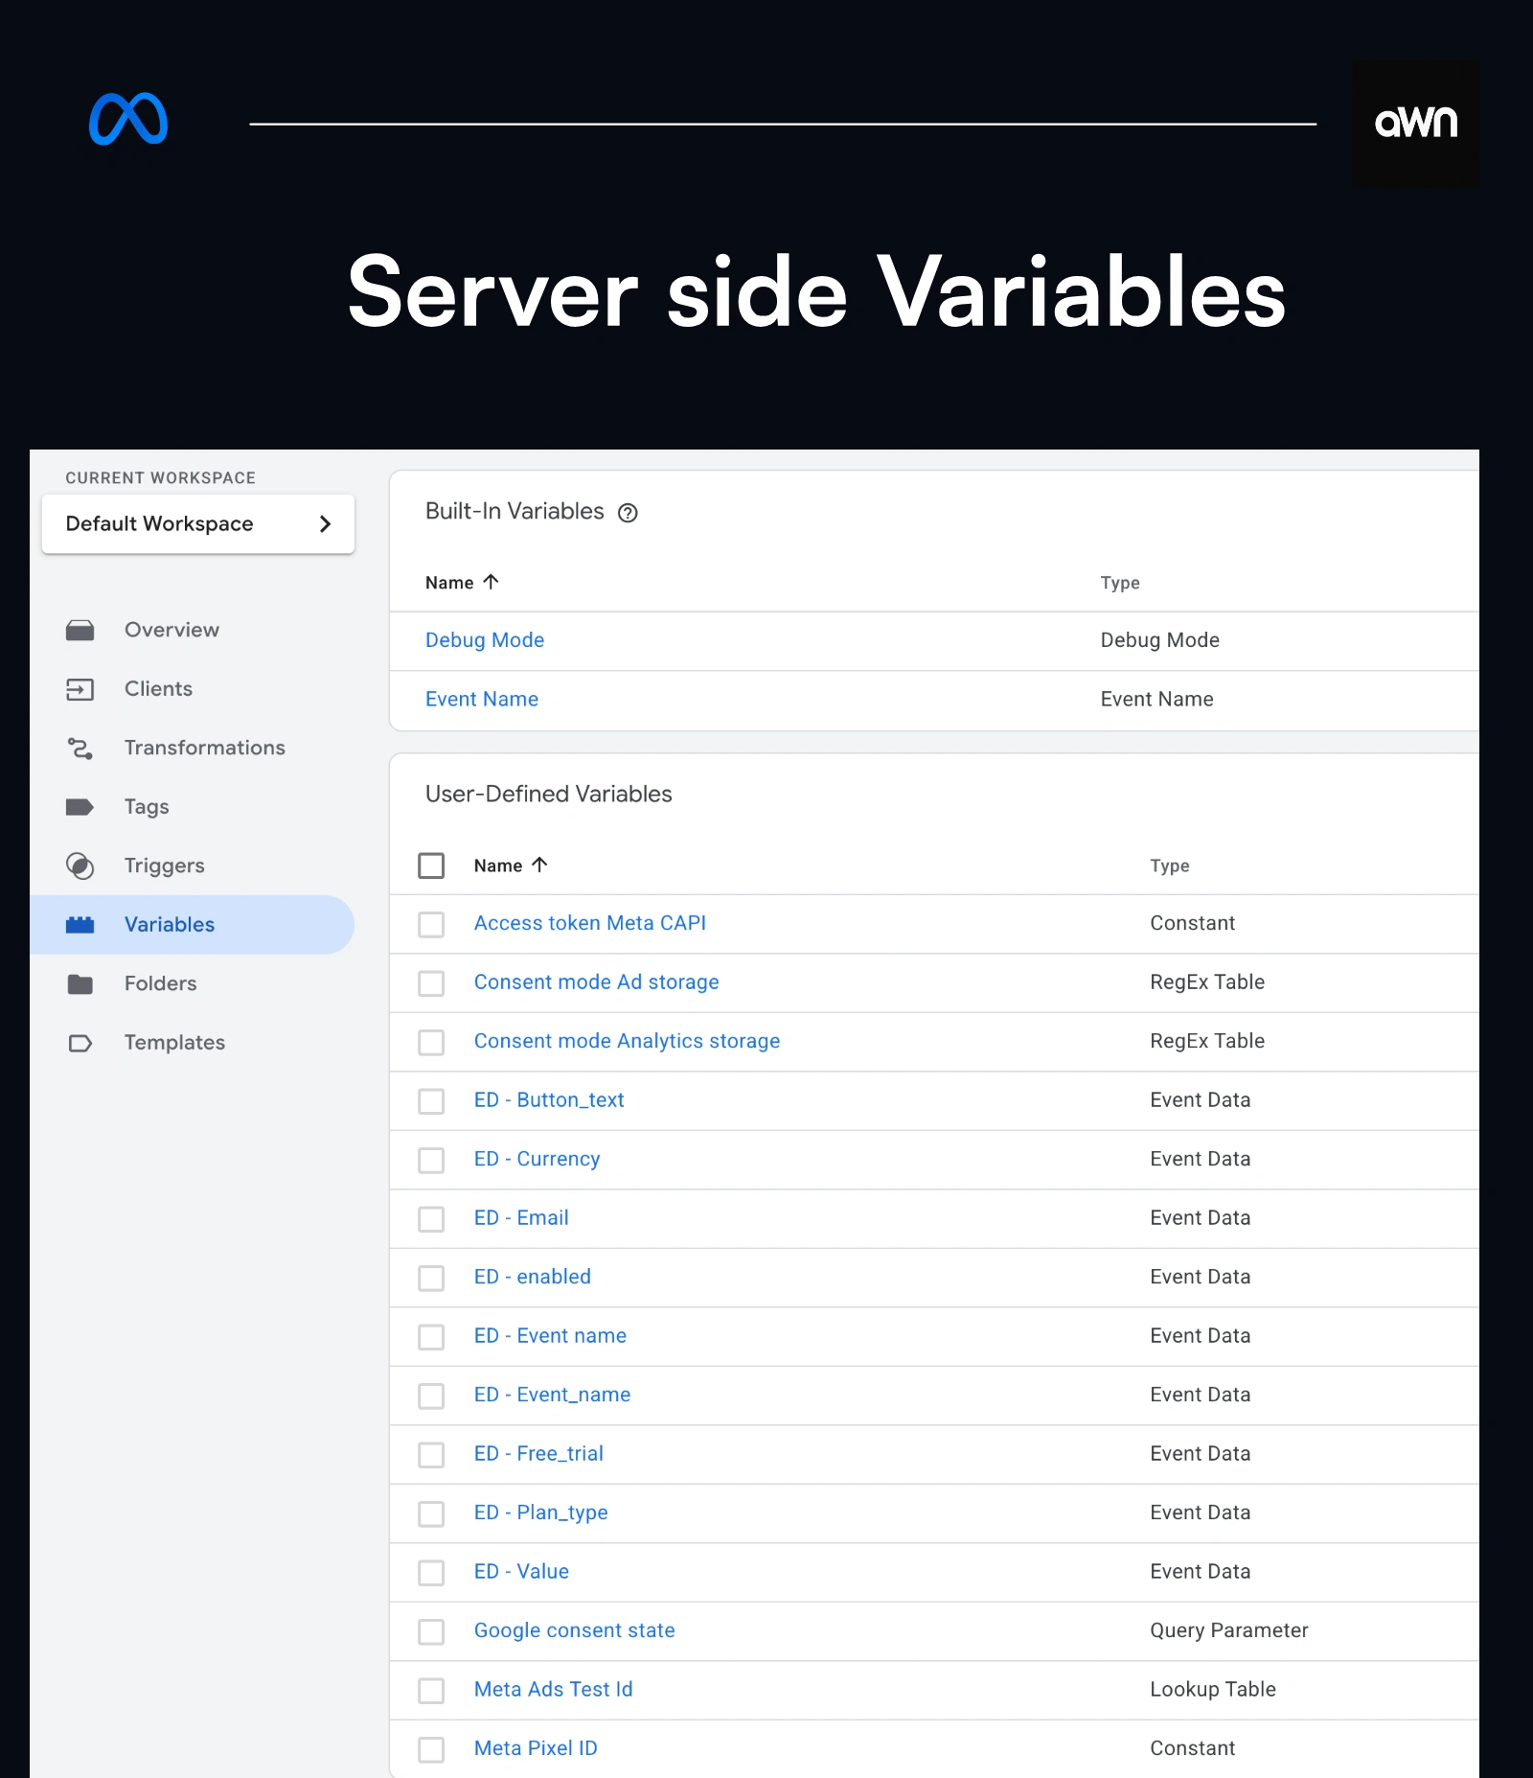Open the Templates menu item
This screenshot has height=1778, width=1533.
(174, 1043)
